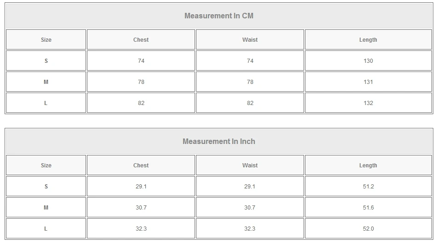This screenshot has width=437, height=243.
Task: Select the Chest header in the Inch table
Action: [x=141, y=166]
